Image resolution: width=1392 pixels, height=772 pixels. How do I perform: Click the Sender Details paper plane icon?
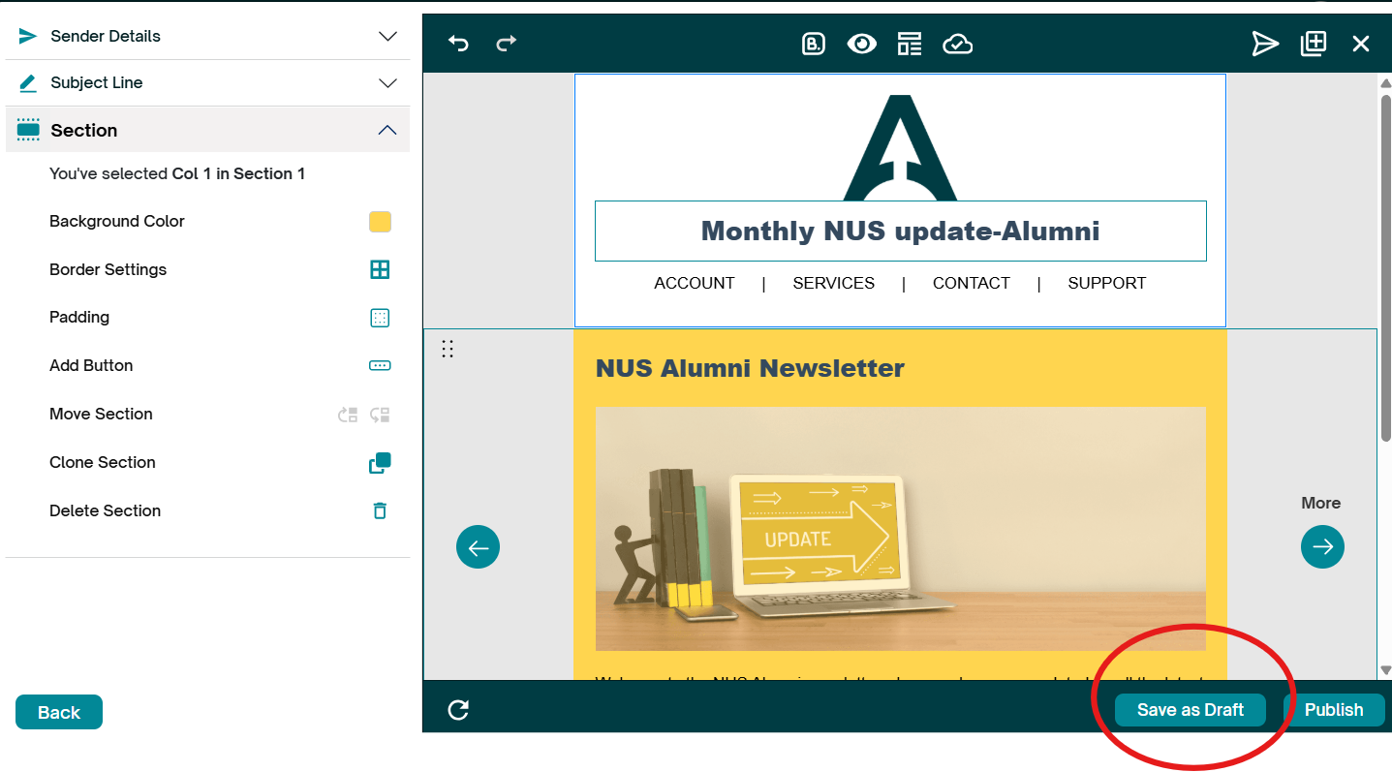(28, 36)
